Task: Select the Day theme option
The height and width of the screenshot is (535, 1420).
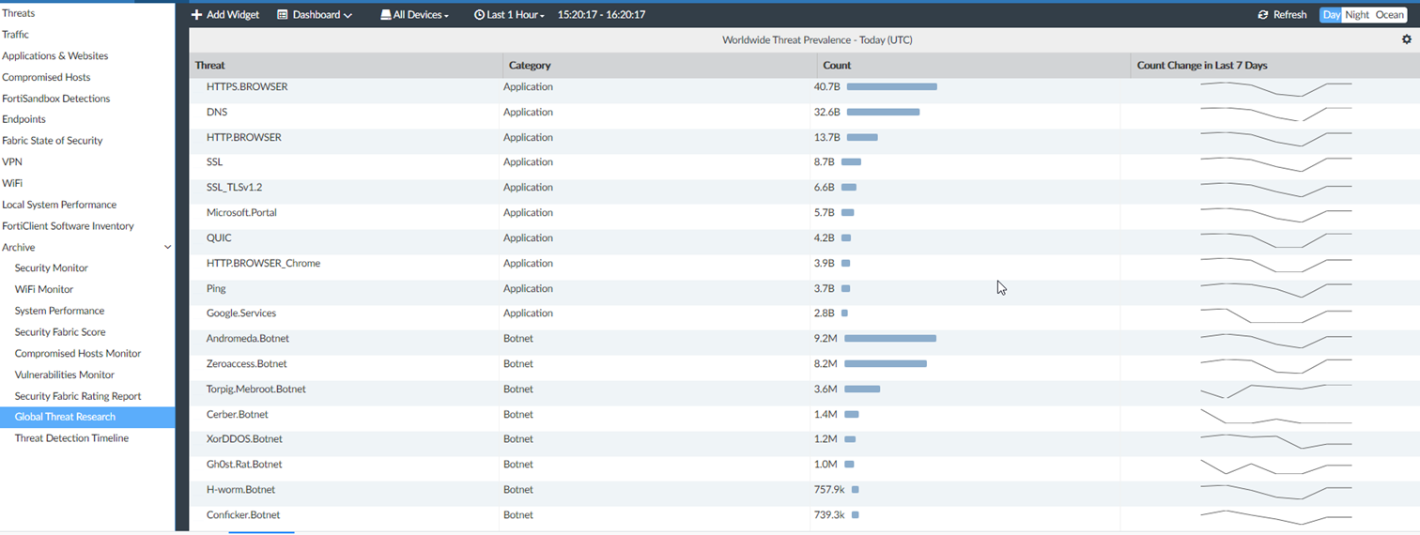Action: coord(1331,15)
